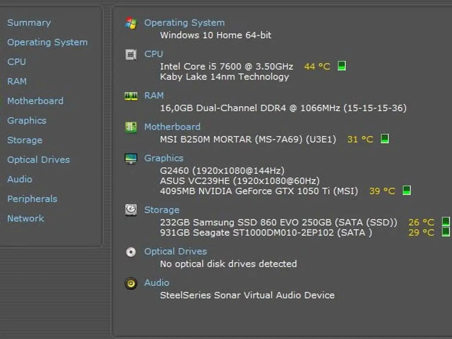
Task: Click the Graphics heading link
Action: (164, 158)
